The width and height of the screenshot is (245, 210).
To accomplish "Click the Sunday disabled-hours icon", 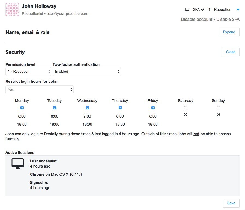I will [x=218, y=115].
